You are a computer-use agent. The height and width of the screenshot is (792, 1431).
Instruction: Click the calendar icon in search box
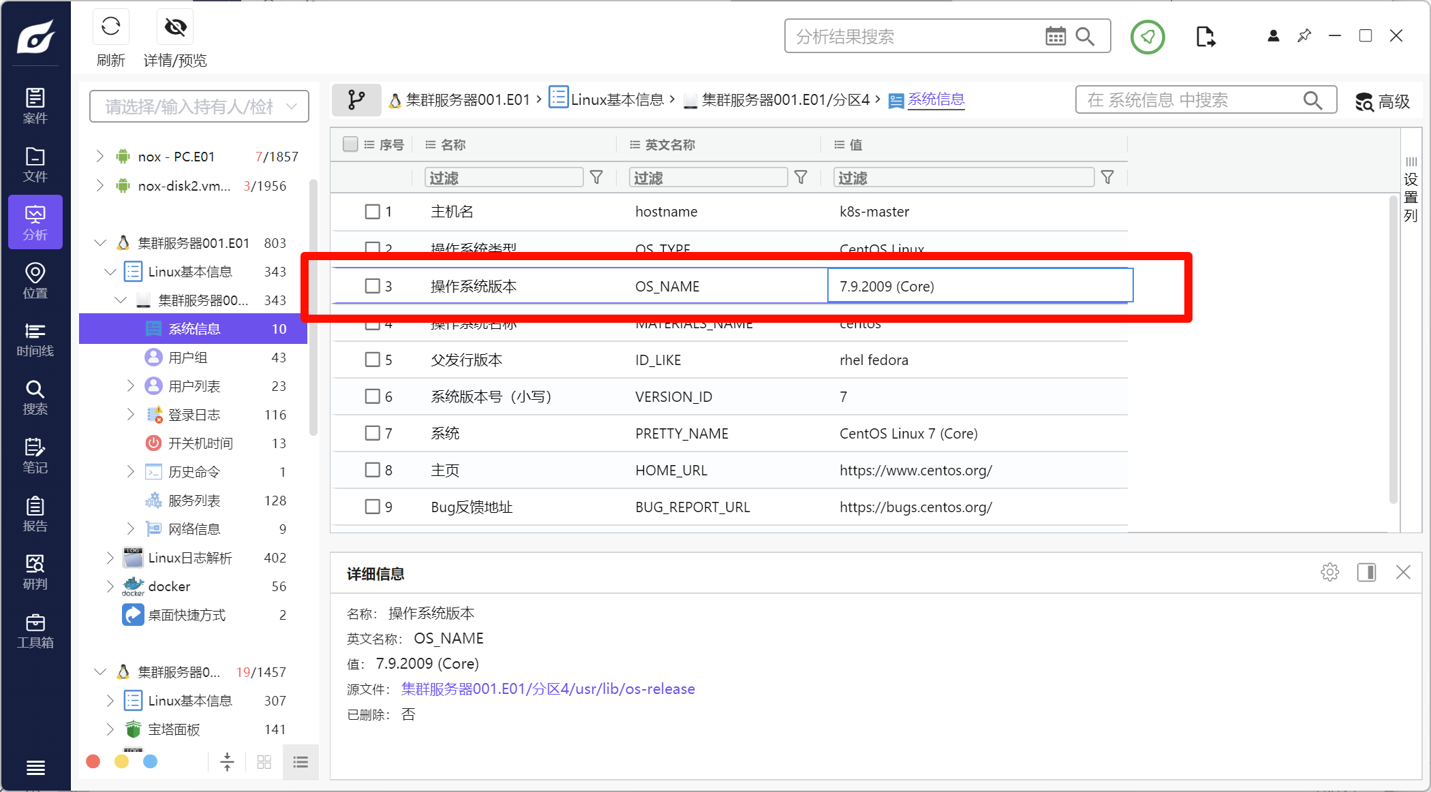(x=1056, y=36)
